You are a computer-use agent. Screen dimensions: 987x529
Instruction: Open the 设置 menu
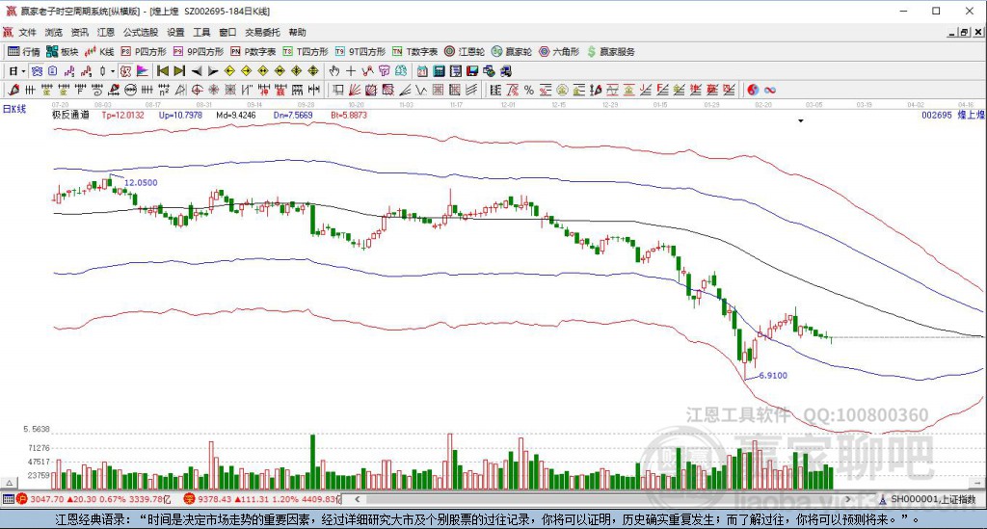(175, 32)
